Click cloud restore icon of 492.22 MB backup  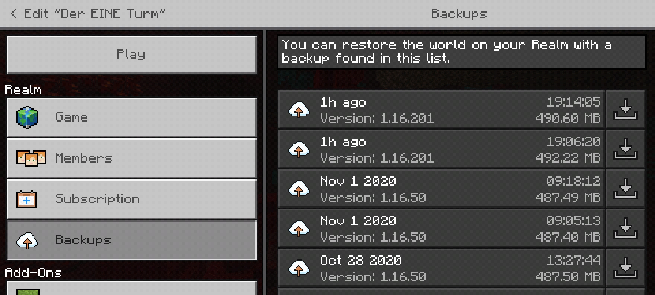299,149
